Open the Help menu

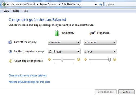[x=25, y=11]
